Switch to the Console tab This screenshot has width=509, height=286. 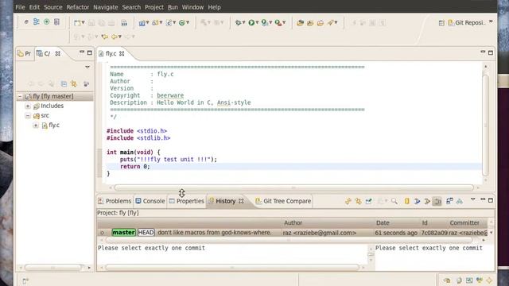point(150,201)
